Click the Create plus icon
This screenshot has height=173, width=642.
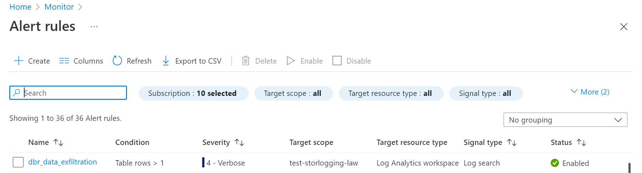tap(19, 61)
